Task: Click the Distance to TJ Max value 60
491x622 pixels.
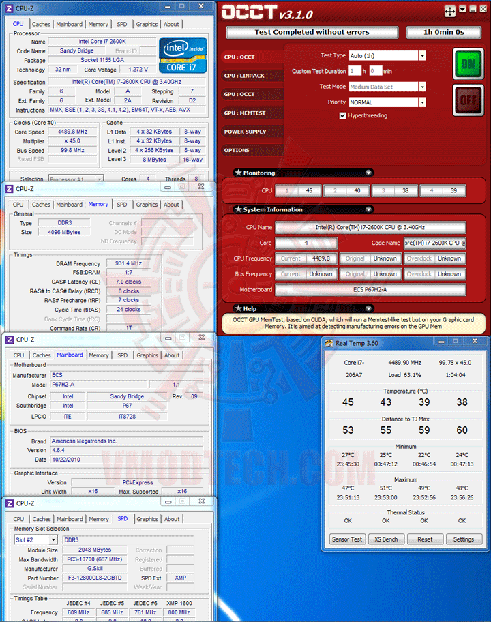Action: (x=462, y=430)
